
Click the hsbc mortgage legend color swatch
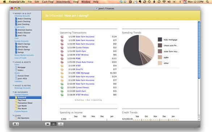(160, 40)
